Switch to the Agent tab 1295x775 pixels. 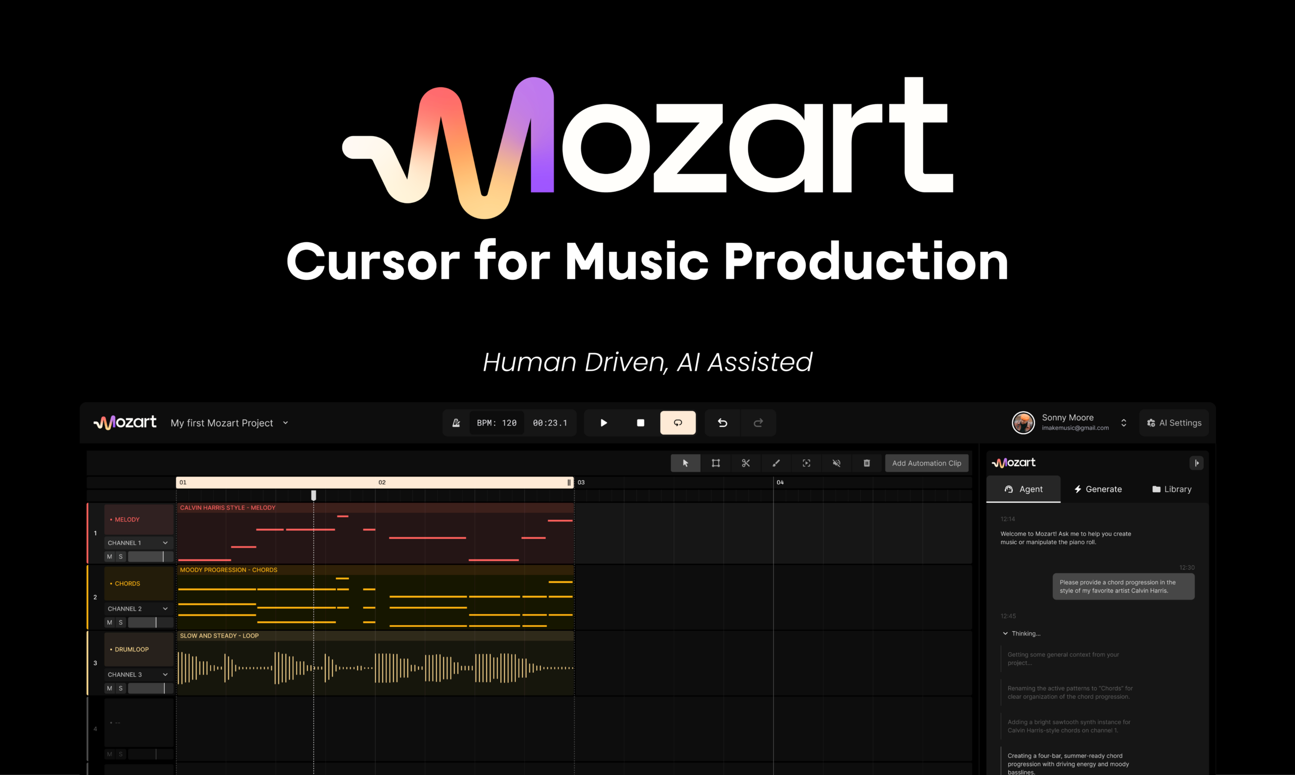pos(1023,489)
